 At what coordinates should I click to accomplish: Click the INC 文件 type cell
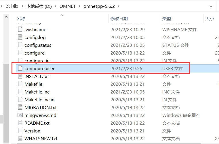171,92
